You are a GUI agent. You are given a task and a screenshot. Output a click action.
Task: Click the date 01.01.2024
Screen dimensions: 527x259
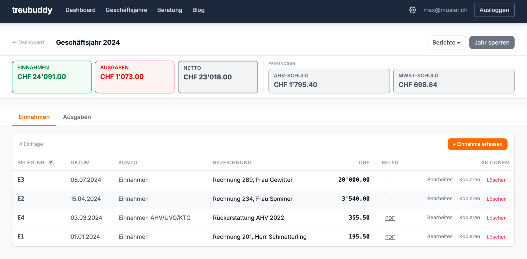[x=85, y=237]
